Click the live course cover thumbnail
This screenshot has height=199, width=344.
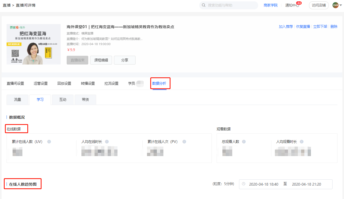tap(34, 44)
